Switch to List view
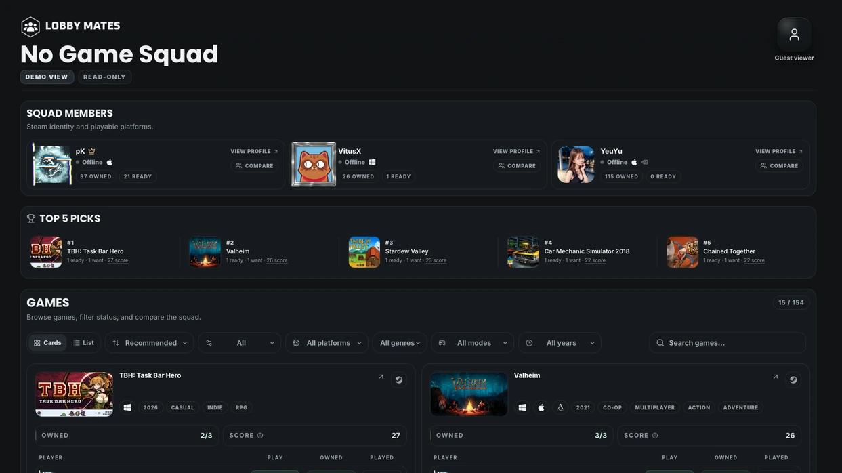 point(84,343)
